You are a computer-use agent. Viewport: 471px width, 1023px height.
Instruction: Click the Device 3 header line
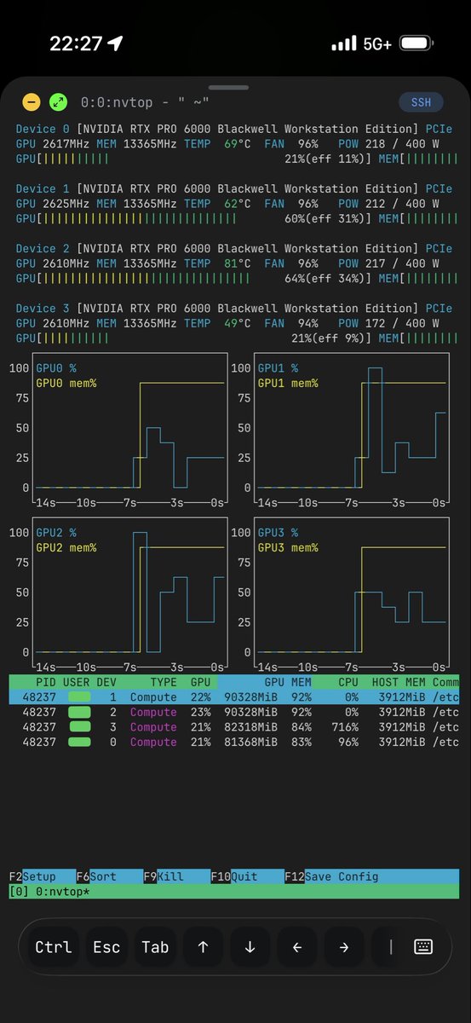(x=234, y=308)
